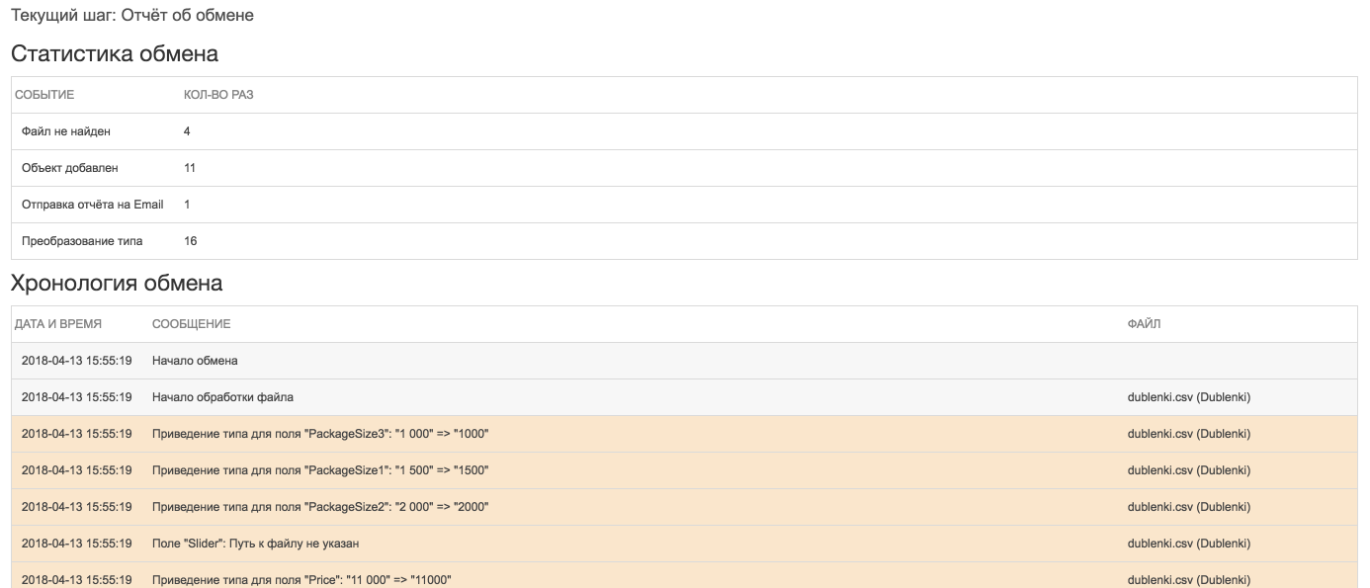The width and height of the screenshot is (1370, 588).
Task: Select the "Файл не найден" statistics row
Action: (66, 131)
